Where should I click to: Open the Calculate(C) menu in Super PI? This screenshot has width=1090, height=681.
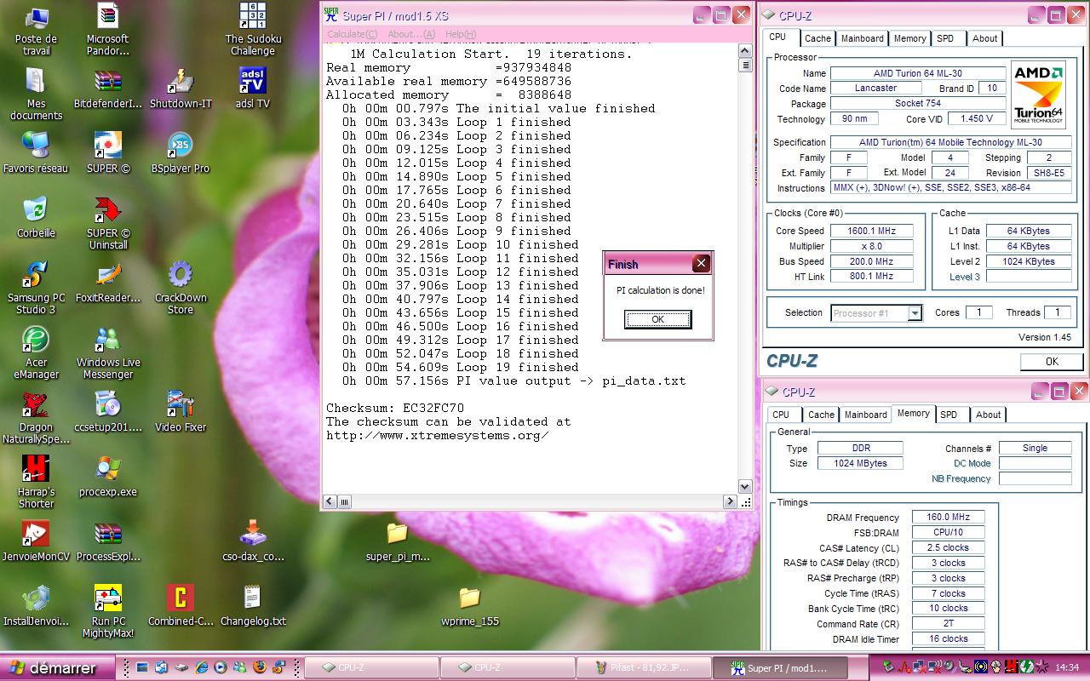point(353,34)
